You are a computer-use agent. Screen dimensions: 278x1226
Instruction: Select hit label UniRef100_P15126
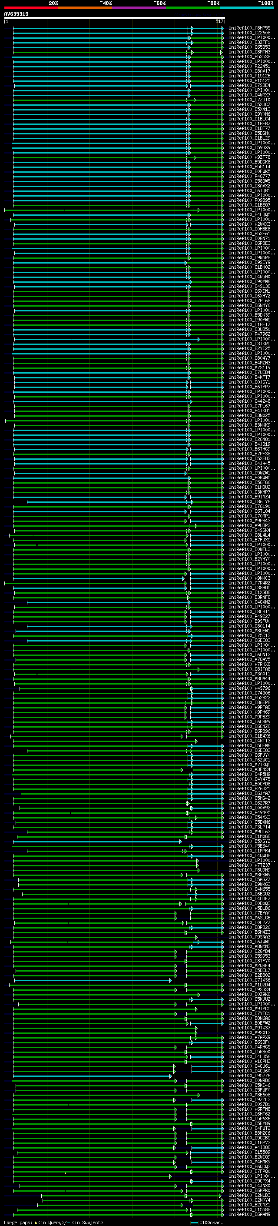click(249, 76)
